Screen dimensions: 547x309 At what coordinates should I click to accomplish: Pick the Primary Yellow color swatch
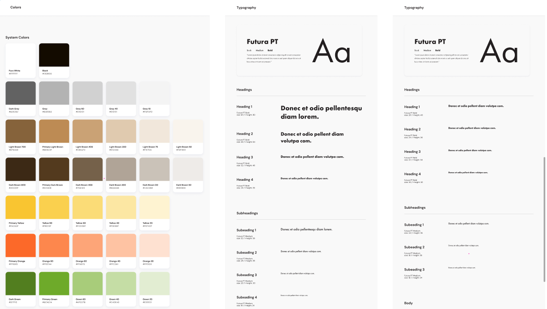20,207
